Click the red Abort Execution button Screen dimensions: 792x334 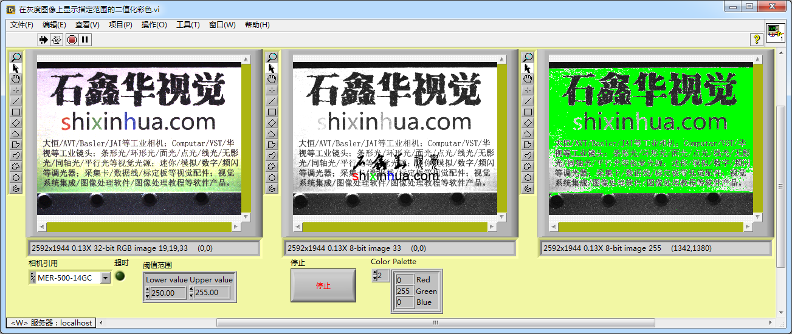point(72,39)
